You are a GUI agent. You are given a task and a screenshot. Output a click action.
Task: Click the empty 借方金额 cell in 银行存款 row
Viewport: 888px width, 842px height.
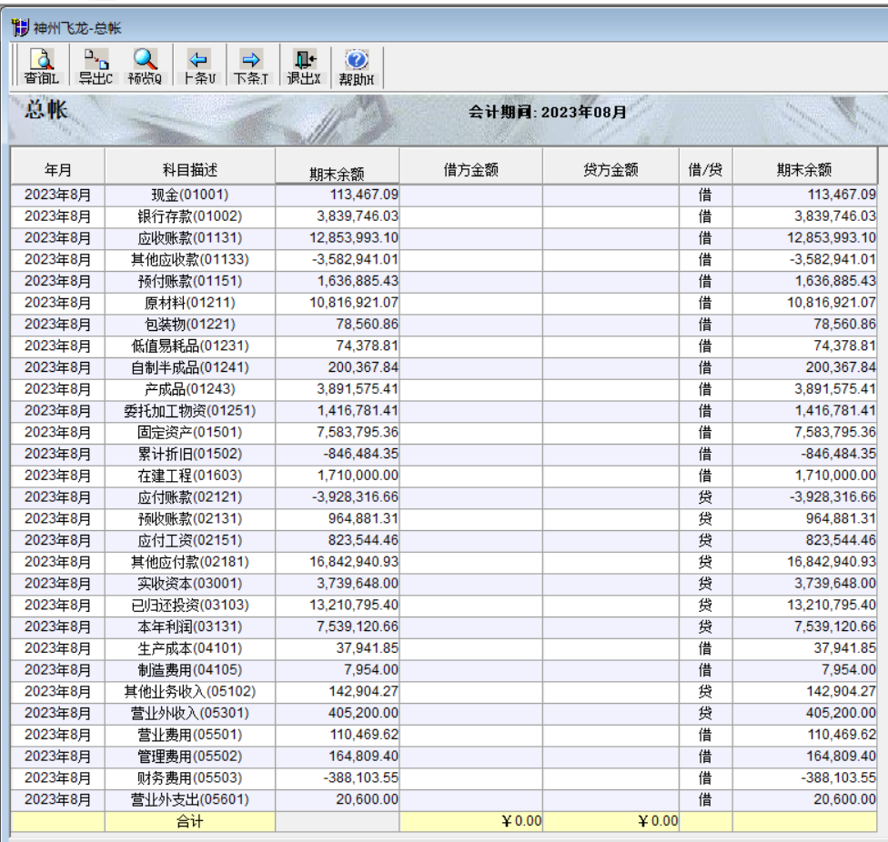pos(470,216)
